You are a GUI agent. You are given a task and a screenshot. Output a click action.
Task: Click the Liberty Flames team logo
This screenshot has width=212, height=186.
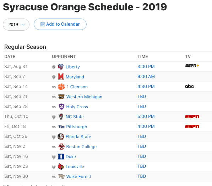[61, 67]
